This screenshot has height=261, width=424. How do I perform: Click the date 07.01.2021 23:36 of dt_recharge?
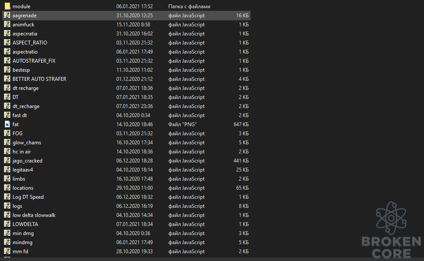pyautogui.click(x=135, y=106)
